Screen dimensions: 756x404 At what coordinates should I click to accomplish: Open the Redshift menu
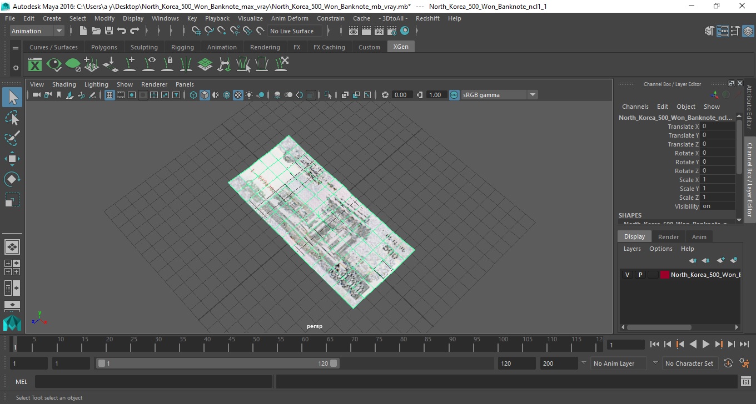click(x=427, y=18)
